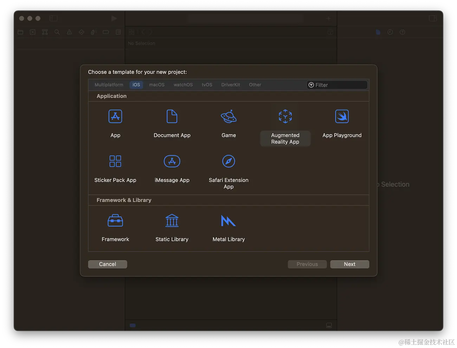
Task: Toggle the debug area icon at bottom right
Action: (329, 325)
